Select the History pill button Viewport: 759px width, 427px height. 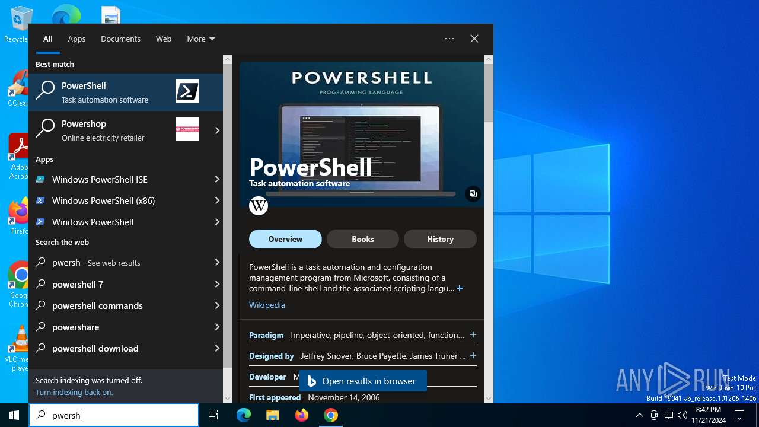(440, 239)
